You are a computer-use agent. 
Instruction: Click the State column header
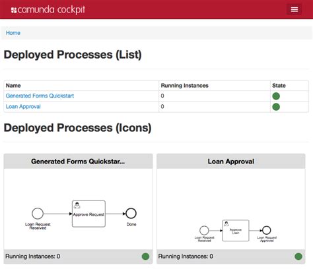(279, 86)
